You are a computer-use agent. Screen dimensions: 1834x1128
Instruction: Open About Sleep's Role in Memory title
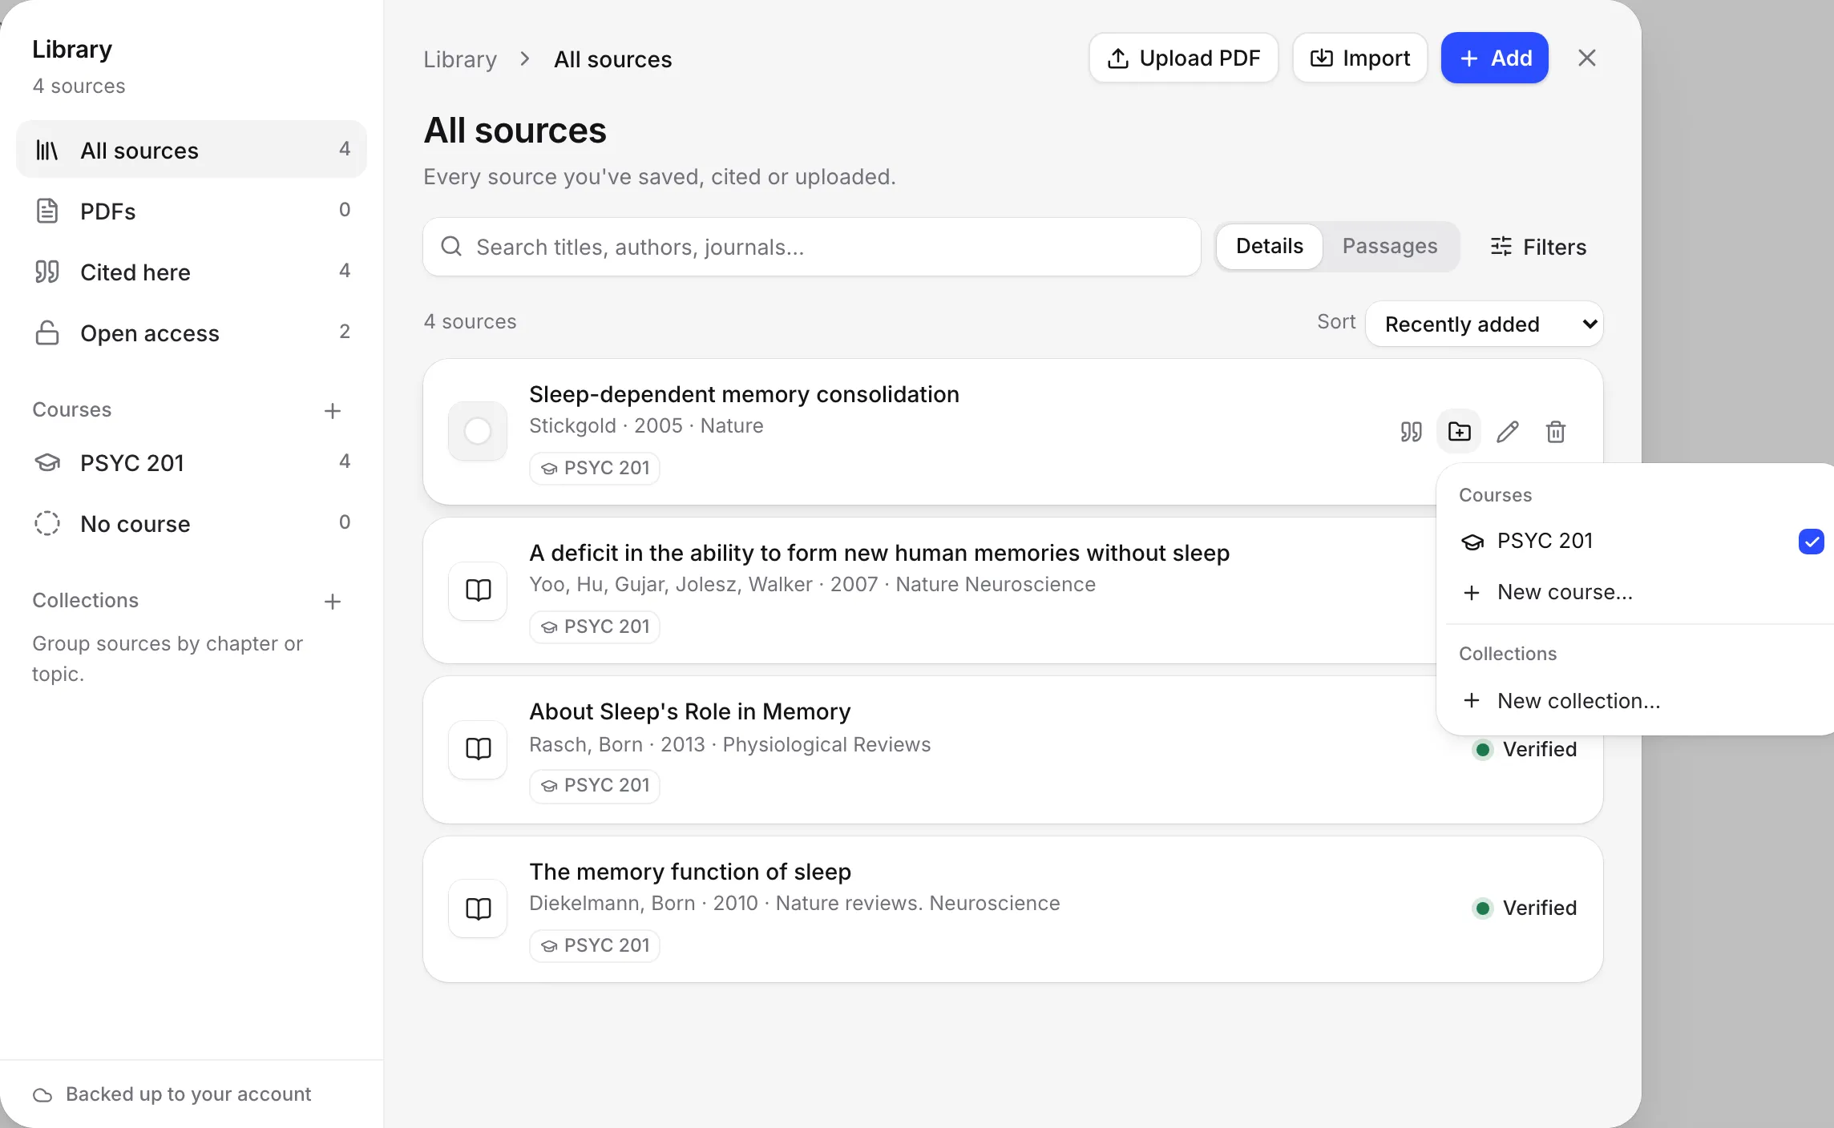(x=690, y=711)
